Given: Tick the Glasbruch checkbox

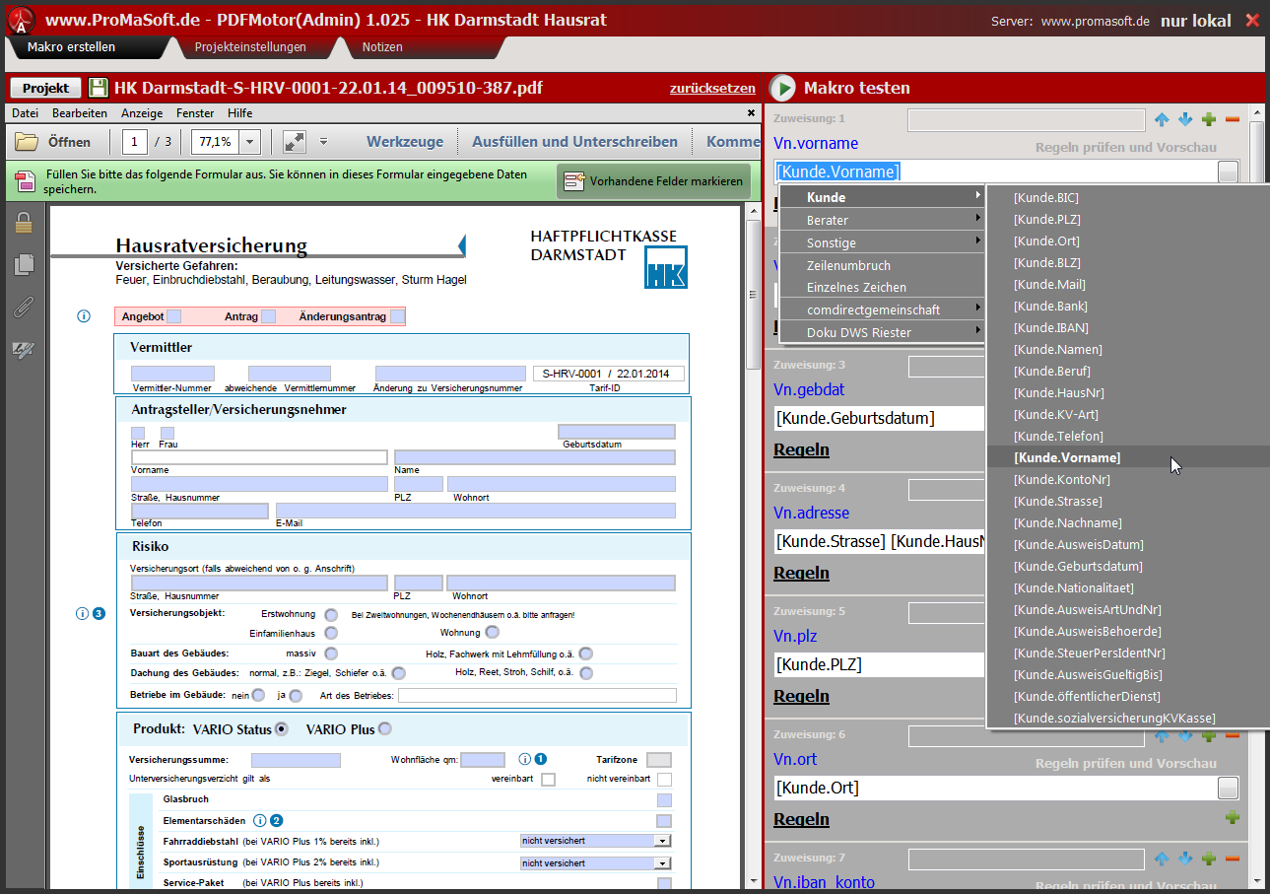Looking at the screenshot, I should [664, 800].
